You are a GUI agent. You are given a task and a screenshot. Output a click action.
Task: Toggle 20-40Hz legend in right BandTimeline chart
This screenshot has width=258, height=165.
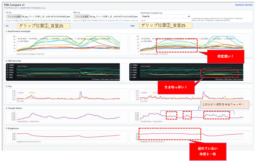[x=146, y=39]
